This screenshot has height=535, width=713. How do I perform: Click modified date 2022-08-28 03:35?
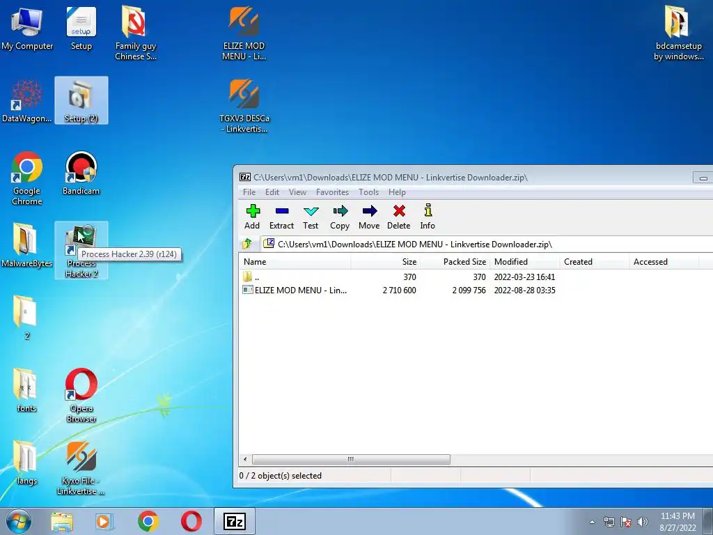click(525, 290)
